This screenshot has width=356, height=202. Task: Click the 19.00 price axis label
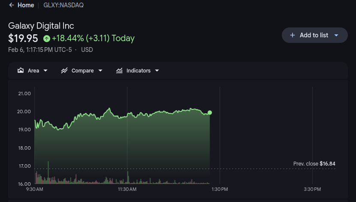click(x=24, y=130)
